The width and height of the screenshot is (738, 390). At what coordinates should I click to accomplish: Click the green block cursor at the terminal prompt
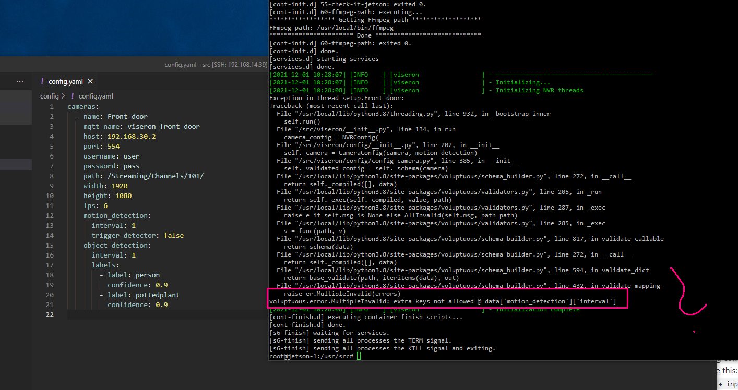(x=359, y=356)
